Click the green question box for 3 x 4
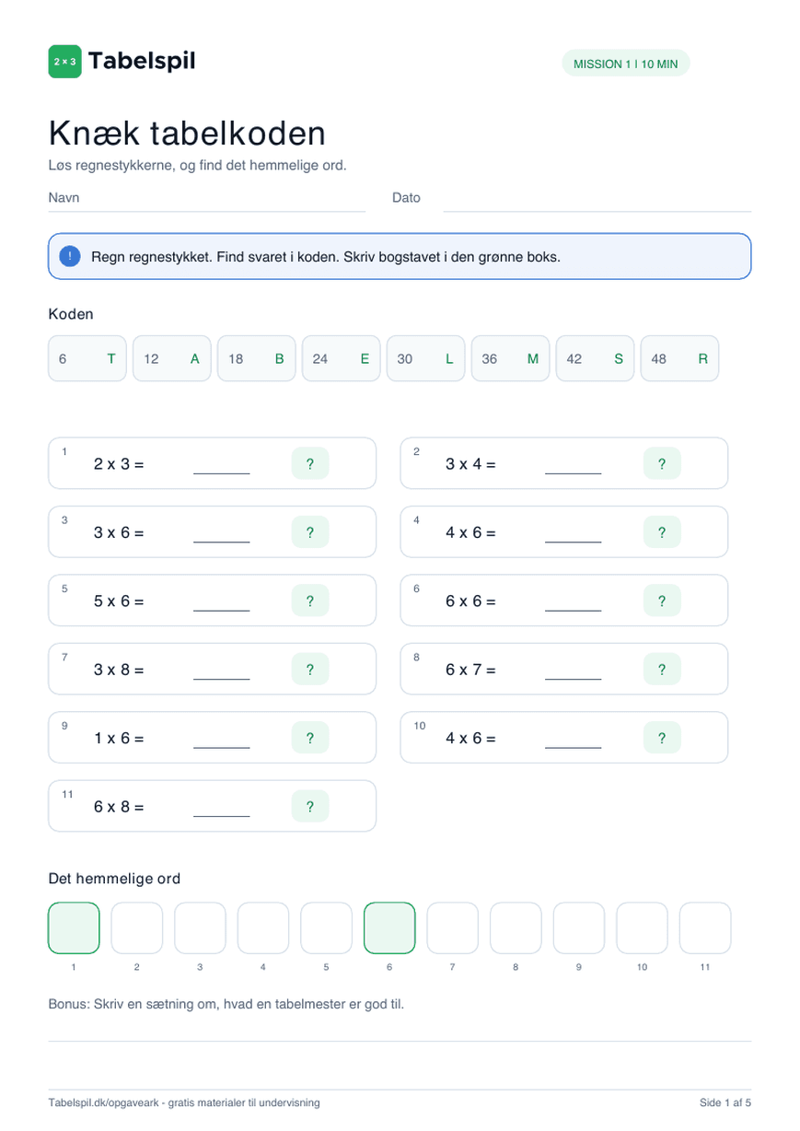 [x=662, y=464]
